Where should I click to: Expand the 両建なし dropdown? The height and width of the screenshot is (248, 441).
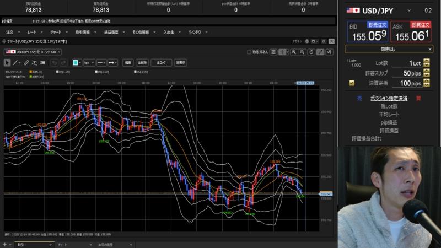(389, 49)
